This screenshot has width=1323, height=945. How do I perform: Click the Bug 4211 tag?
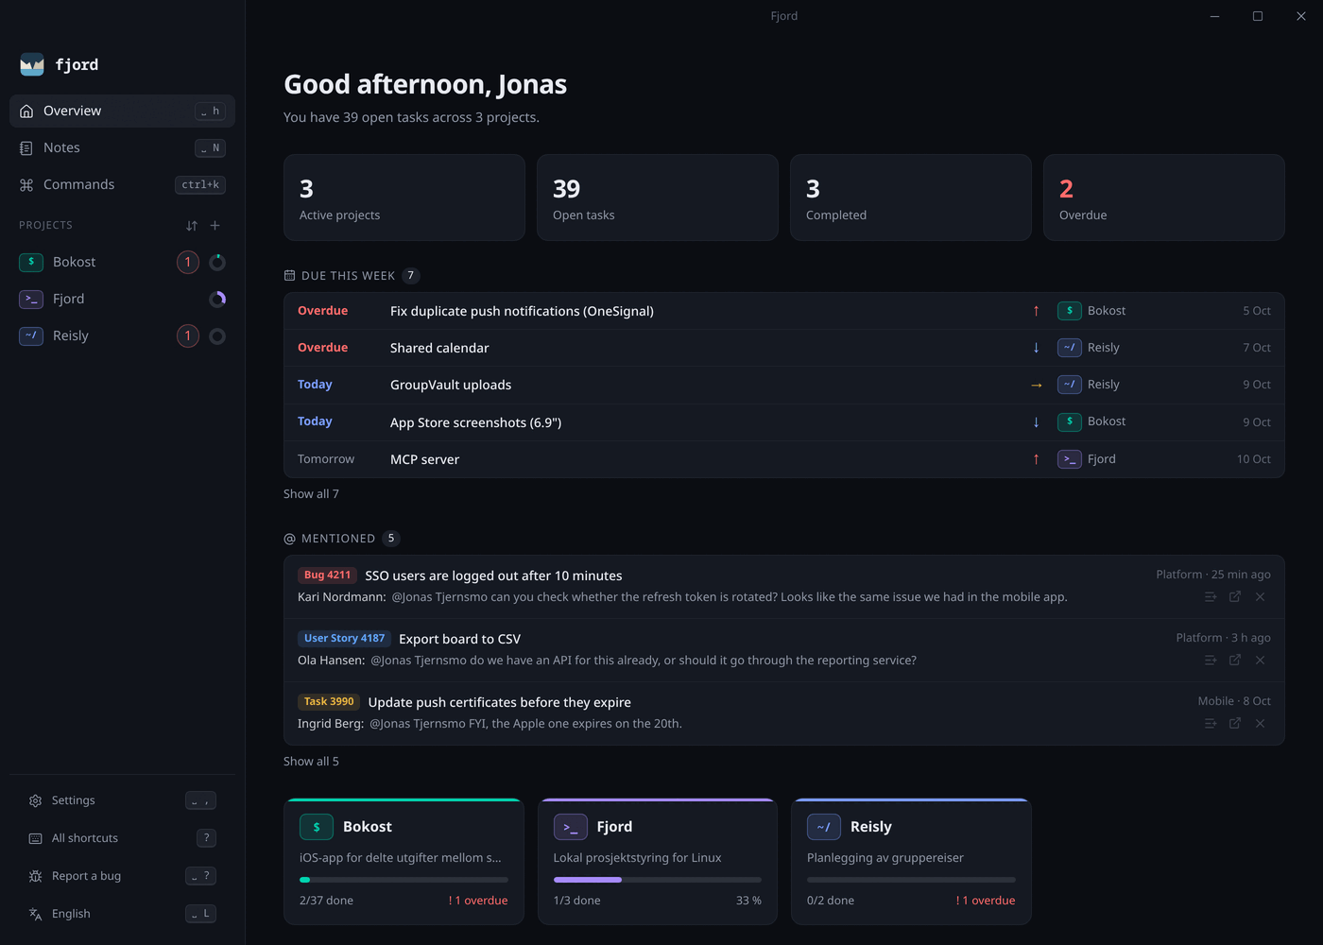[327, 575]
